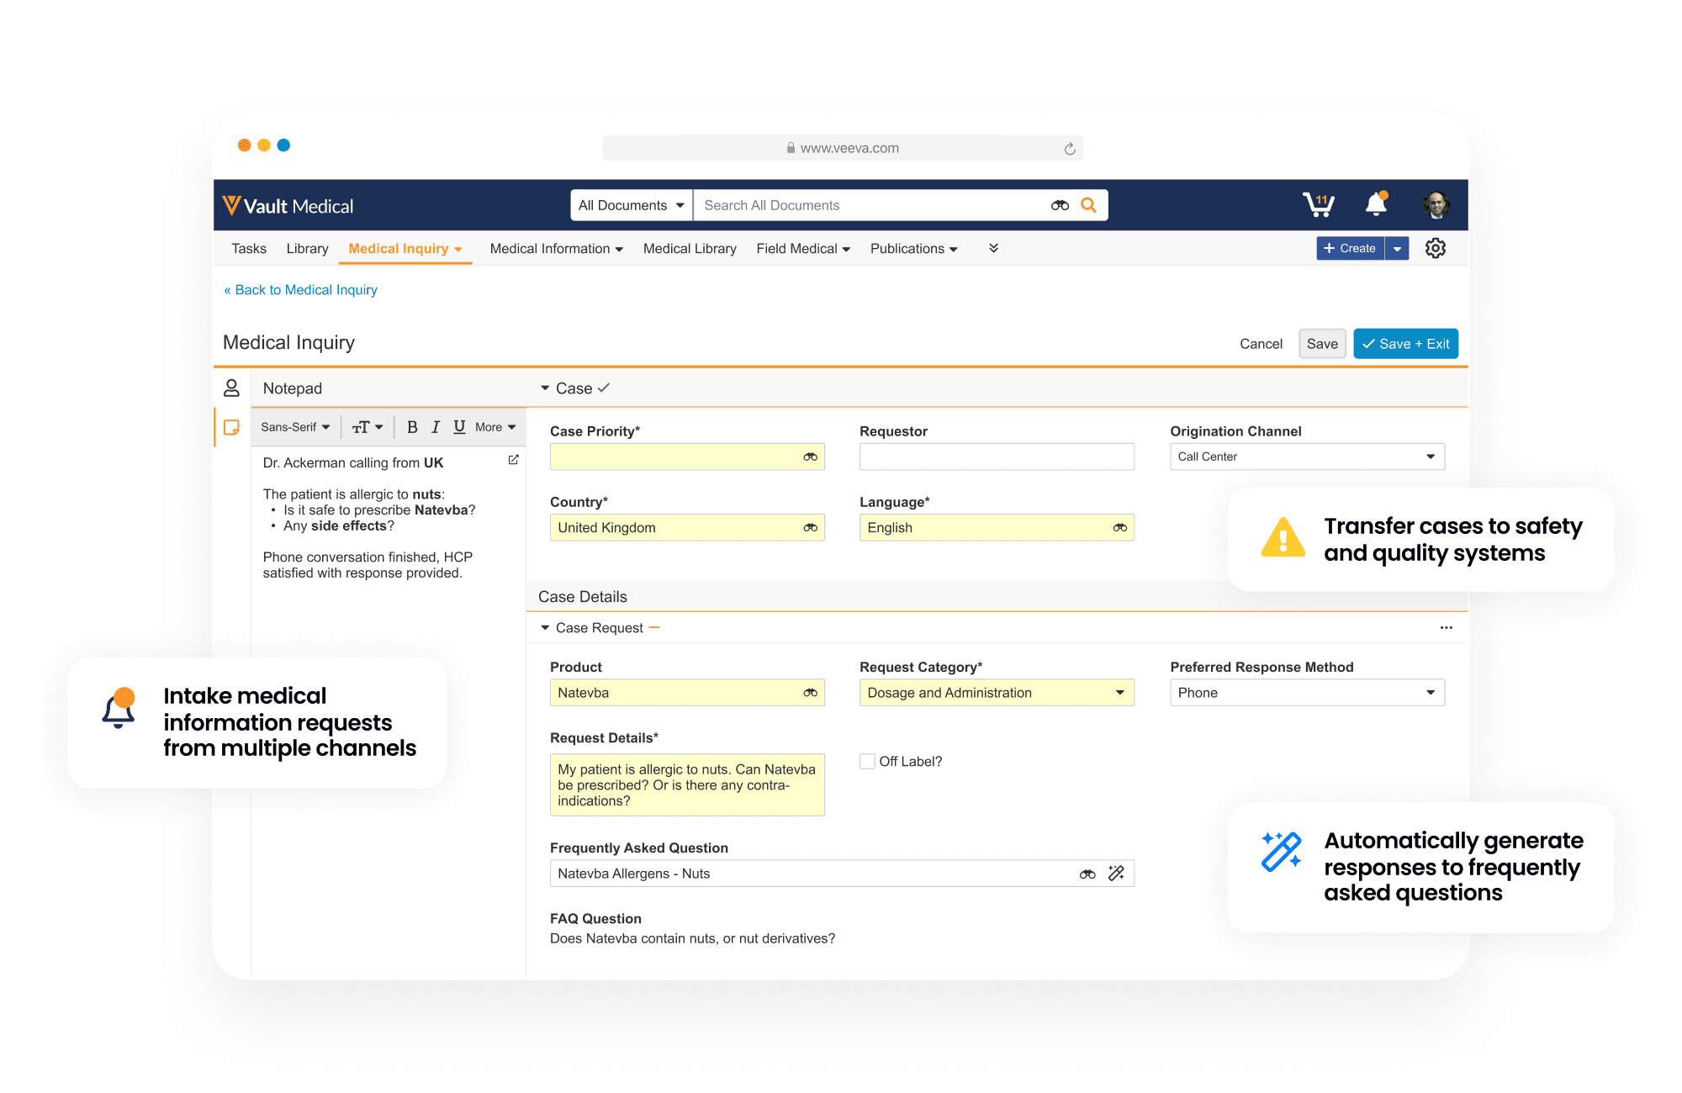Click the Save + Exit button
Screen dimensions: 1682x1093
(1405, 344)
